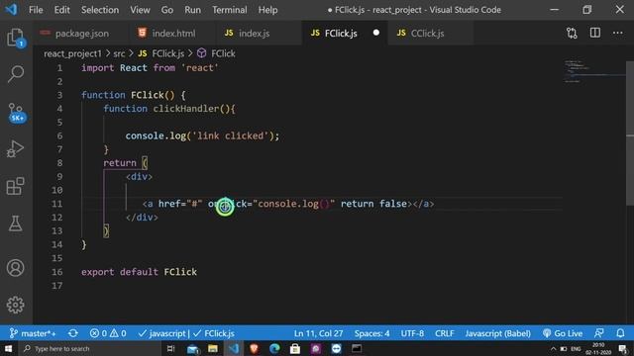This screenshot has width=634, height=356.
Task: Show hidden system tray icons chevron
Action: (553, 348)
